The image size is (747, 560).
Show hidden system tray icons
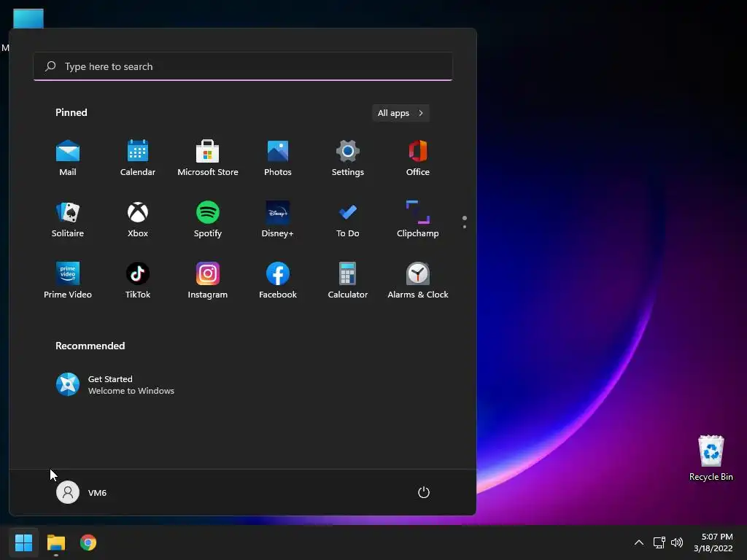[x=639, y=542]
